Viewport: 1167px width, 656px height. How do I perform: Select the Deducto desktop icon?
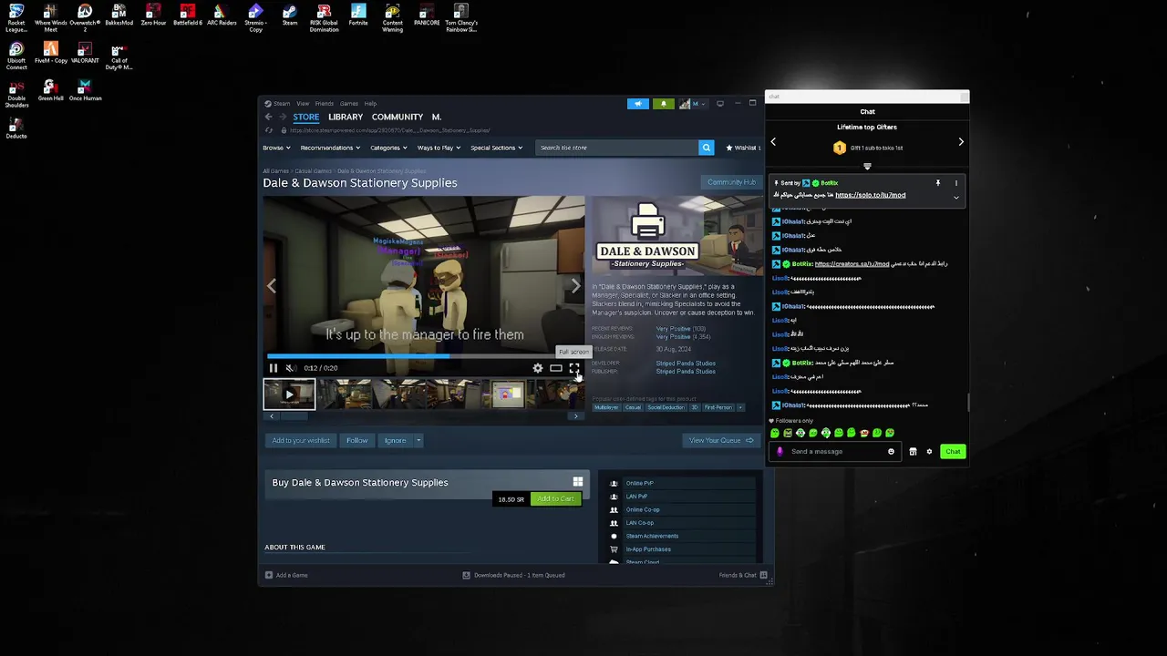coord(16,128)
